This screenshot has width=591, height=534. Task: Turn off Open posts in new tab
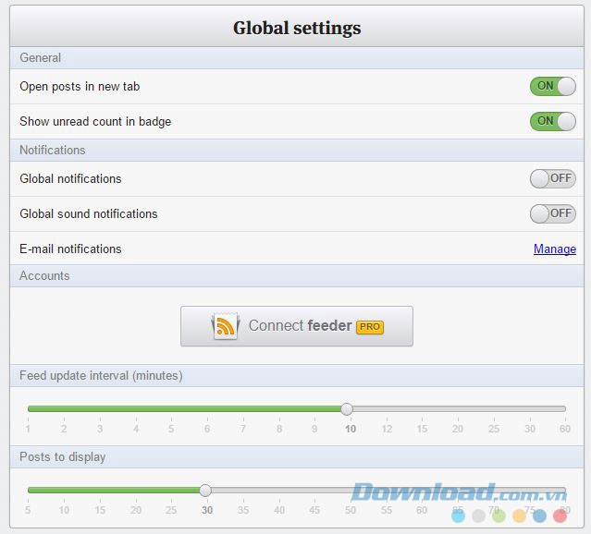point(552,86)
